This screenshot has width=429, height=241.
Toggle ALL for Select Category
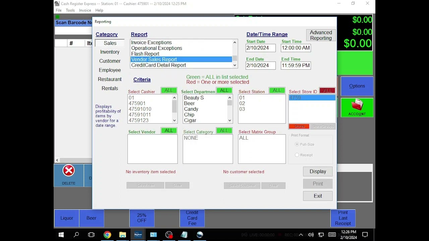(224, 131)
